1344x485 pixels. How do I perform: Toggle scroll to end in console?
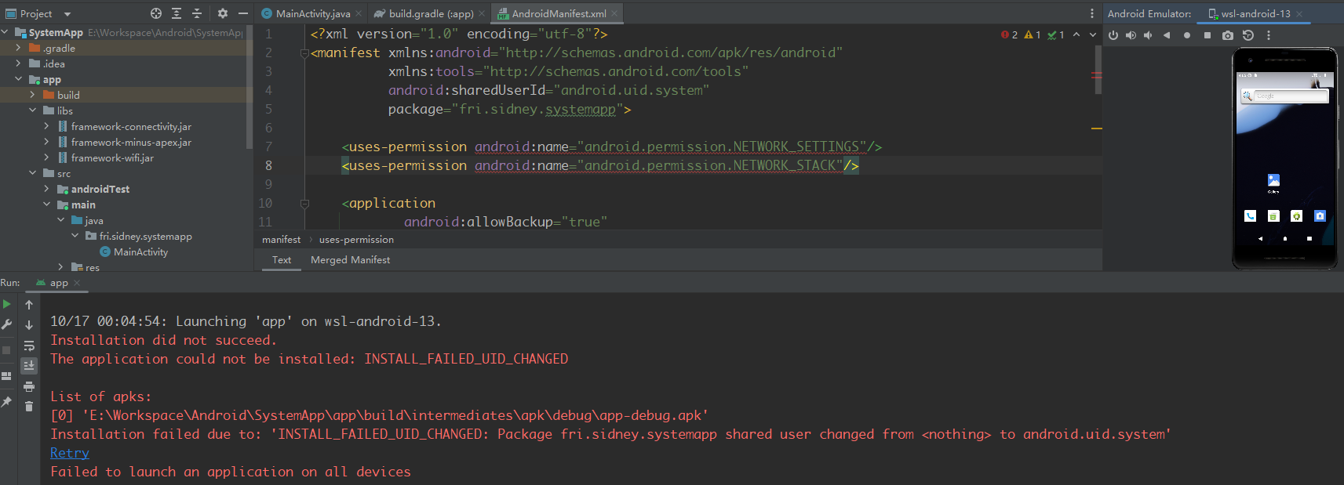click(29, 366)
